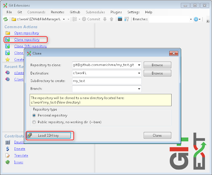
Task: Select Personal repository radio button
Action: click(34, 115)
